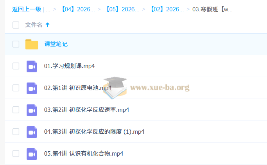The width and height of the screenshot is (267, 165).
Task: Open the 课堂笔记 folder name link
Action: coord(56,44)
